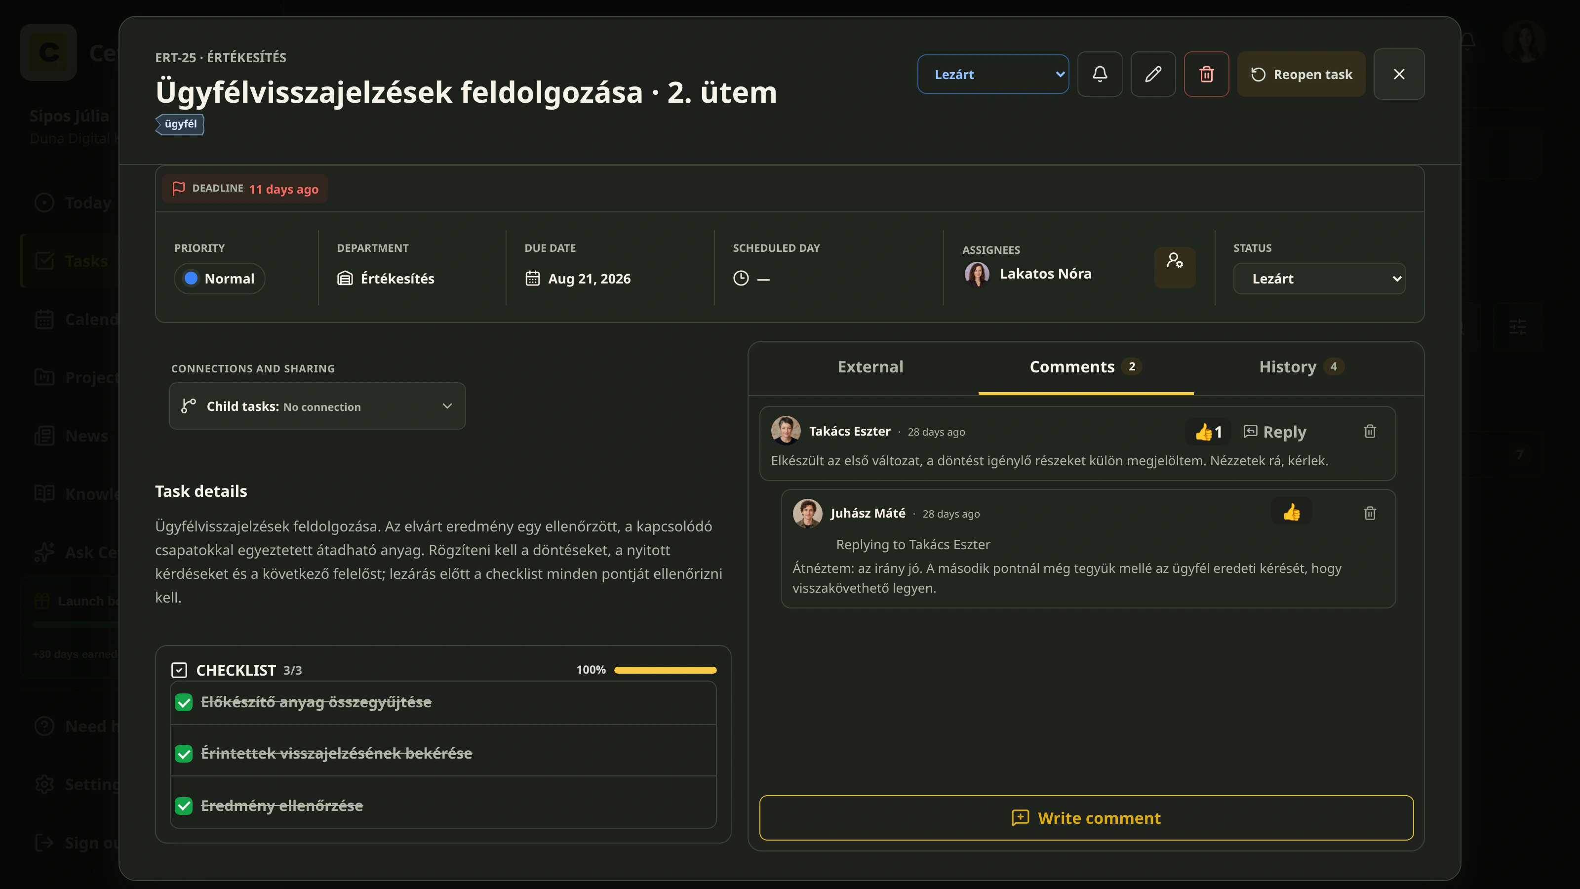Open Today in the background sidebar
Viewport: 1580px width, 889px height.
73,203
